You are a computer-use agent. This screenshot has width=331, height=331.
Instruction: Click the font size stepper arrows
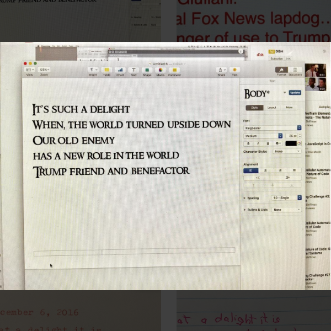click(300, 136)
